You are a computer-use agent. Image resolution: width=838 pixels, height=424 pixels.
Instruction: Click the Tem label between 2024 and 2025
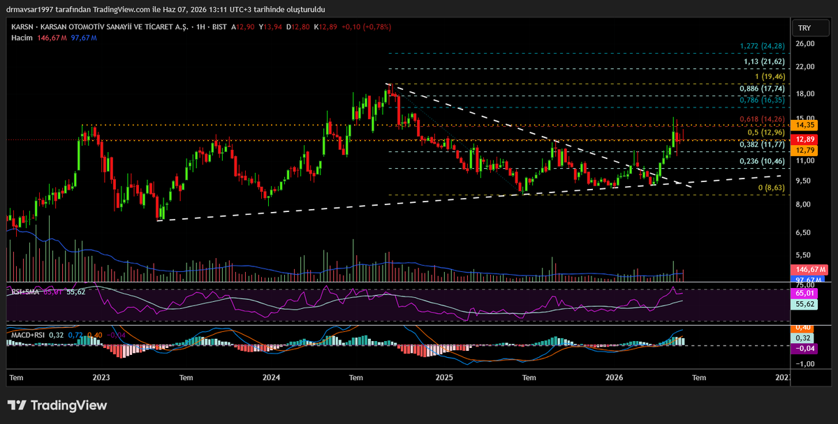[356, 377]
